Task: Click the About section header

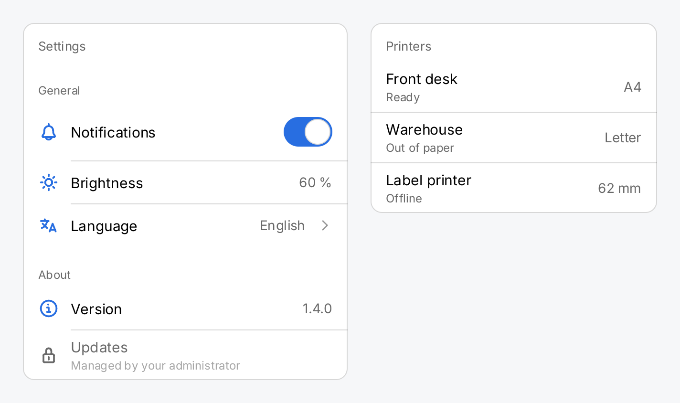Action: point(54,275)
